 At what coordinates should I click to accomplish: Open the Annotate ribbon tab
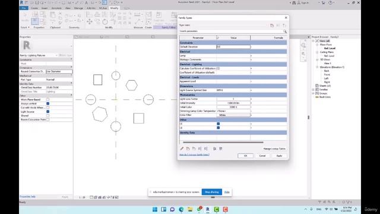tap(56, 8)
